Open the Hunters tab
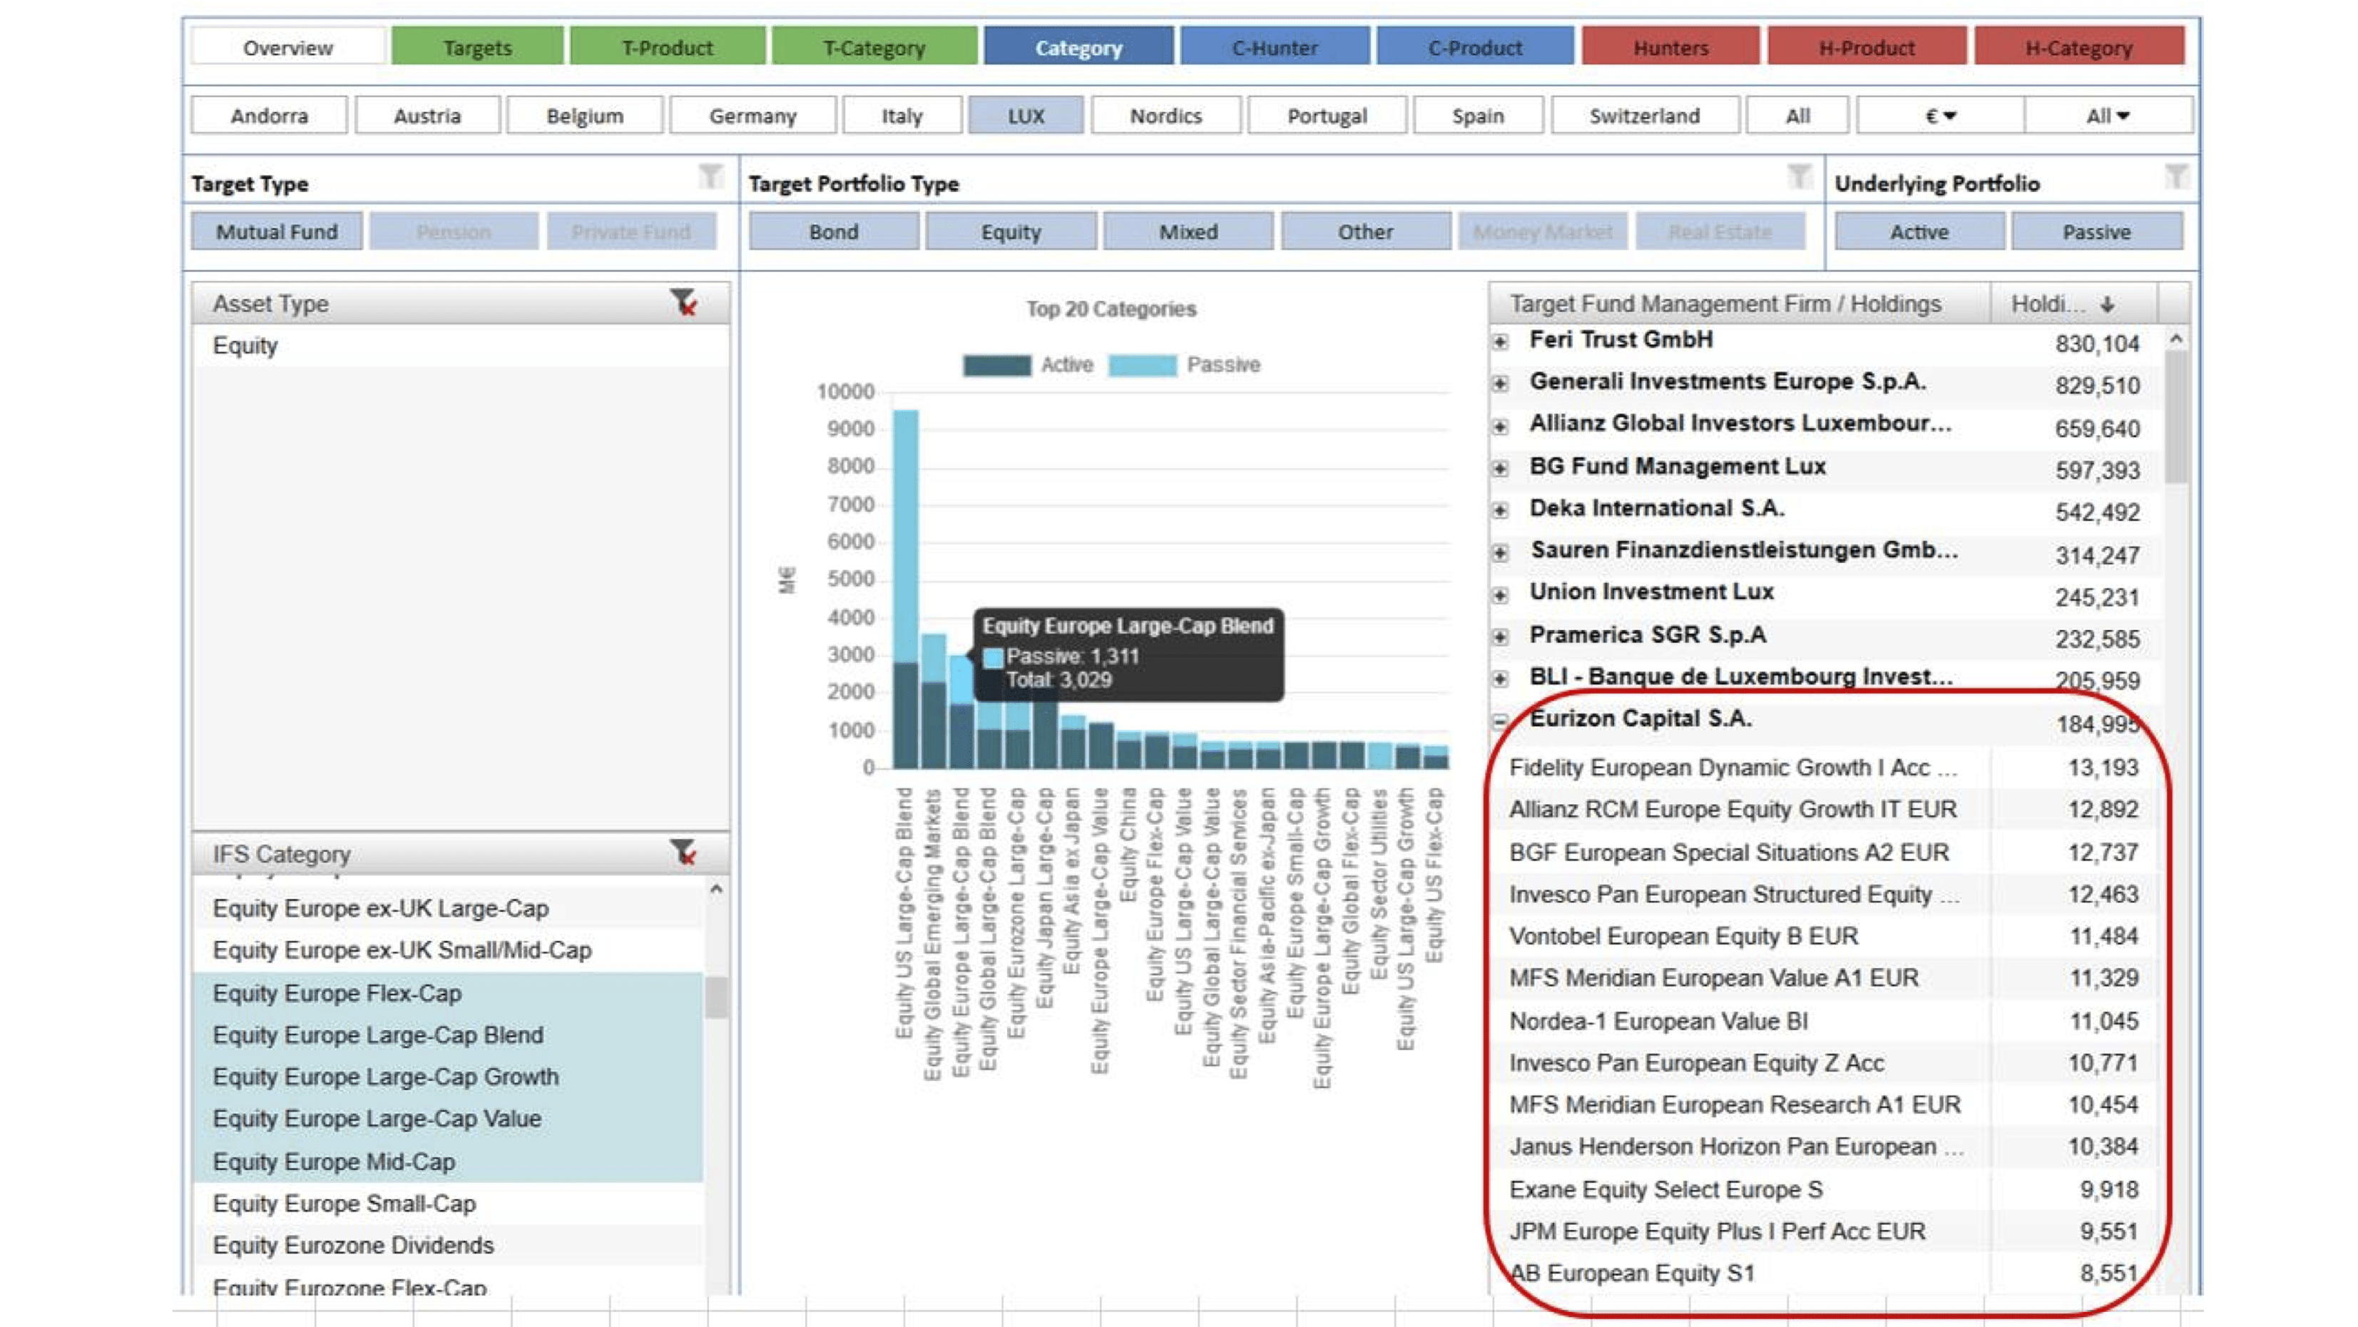 [1670, 46]
